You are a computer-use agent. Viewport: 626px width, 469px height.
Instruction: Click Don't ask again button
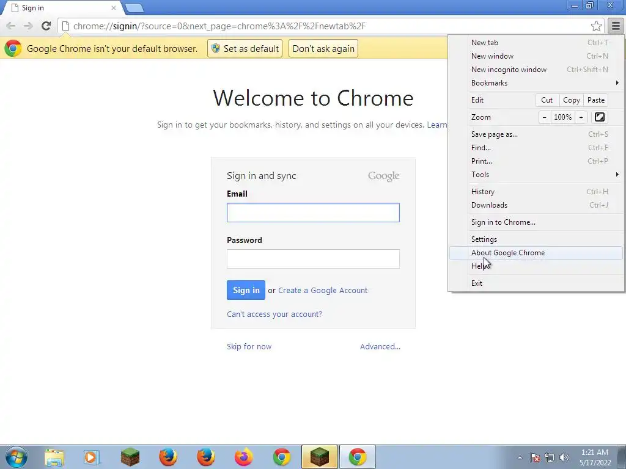pos(323,49)
